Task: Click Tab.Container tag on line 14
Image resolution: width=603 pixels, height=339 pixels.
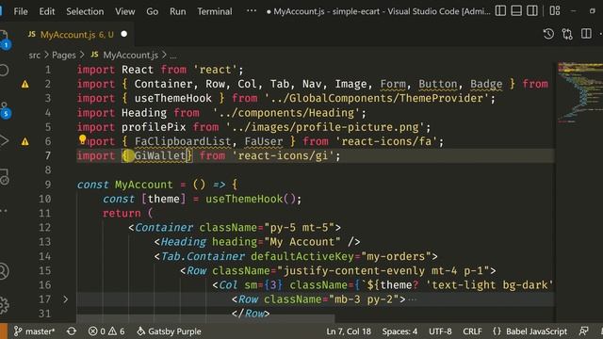Action: pyautogui.click(x=203, y=256)
